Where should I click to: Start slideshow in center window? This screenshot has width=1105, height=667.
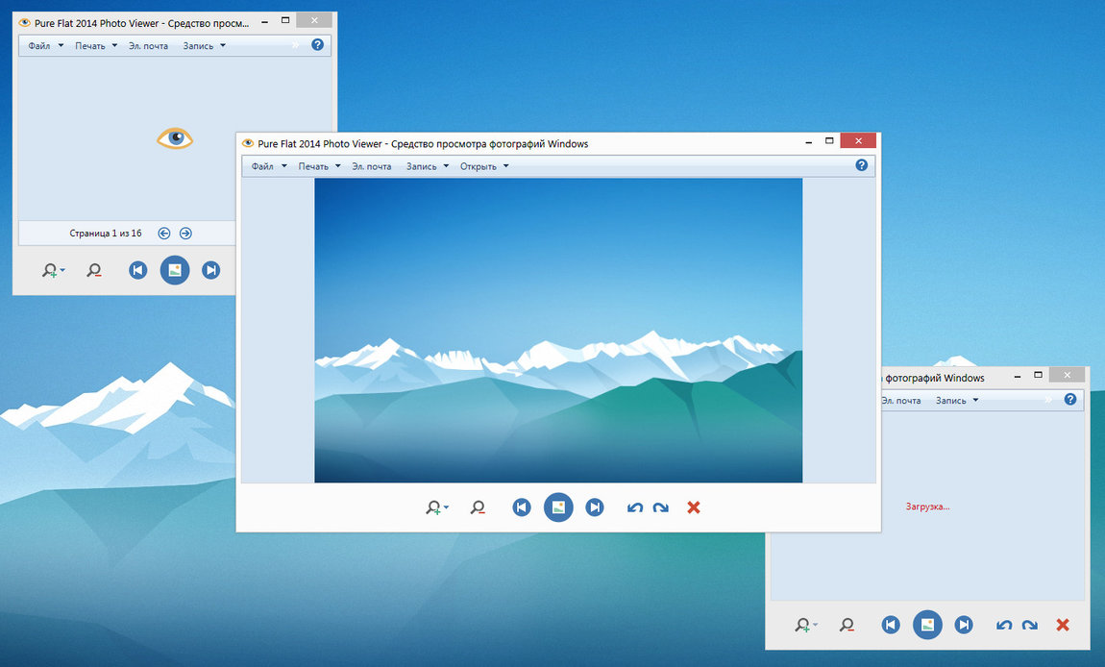pyautogui.click(x=558, y=507)
